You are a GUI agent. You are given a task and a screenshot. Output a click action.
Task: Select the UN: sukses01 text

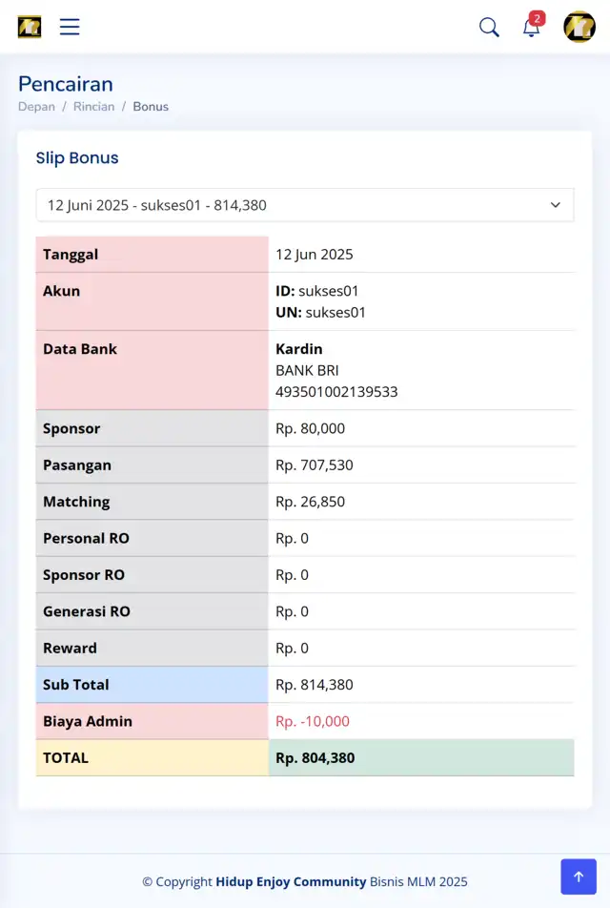coord(320,312)
